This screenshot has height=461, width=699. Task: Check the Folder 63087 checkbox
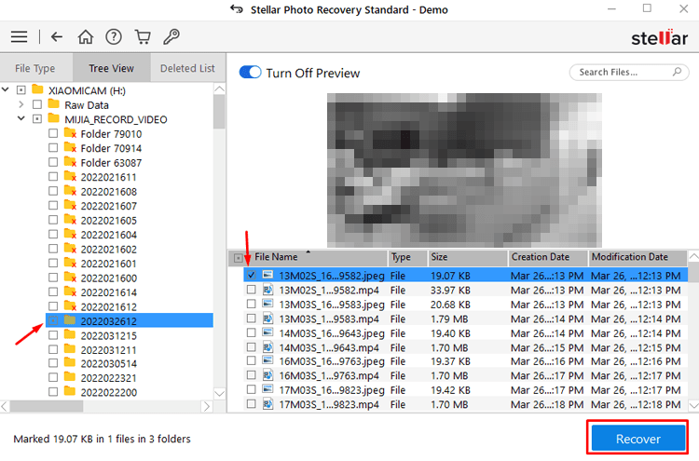point(53,162)
